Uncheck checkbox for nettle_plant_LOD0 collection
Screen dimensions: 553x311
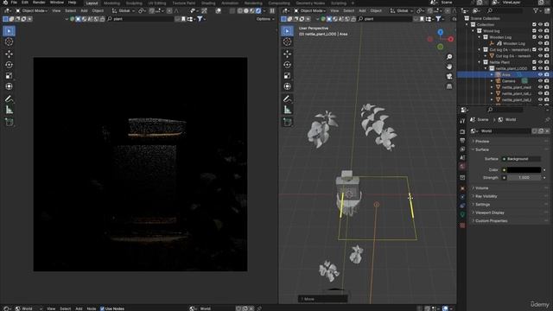534,68
